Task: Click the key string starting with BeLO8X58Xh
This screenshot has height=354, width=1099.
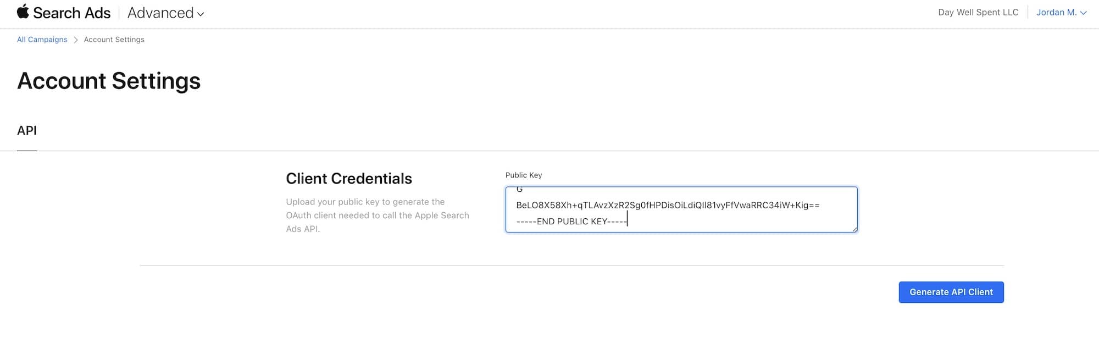Action: (667, 205)
